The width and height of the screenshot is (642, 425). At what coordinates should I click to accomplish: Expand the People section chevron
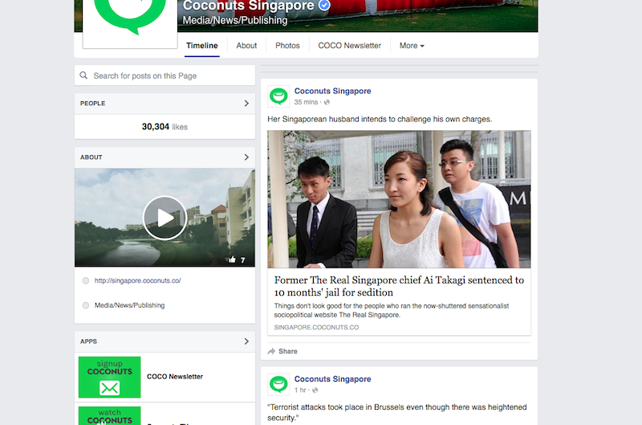point(246,104)
